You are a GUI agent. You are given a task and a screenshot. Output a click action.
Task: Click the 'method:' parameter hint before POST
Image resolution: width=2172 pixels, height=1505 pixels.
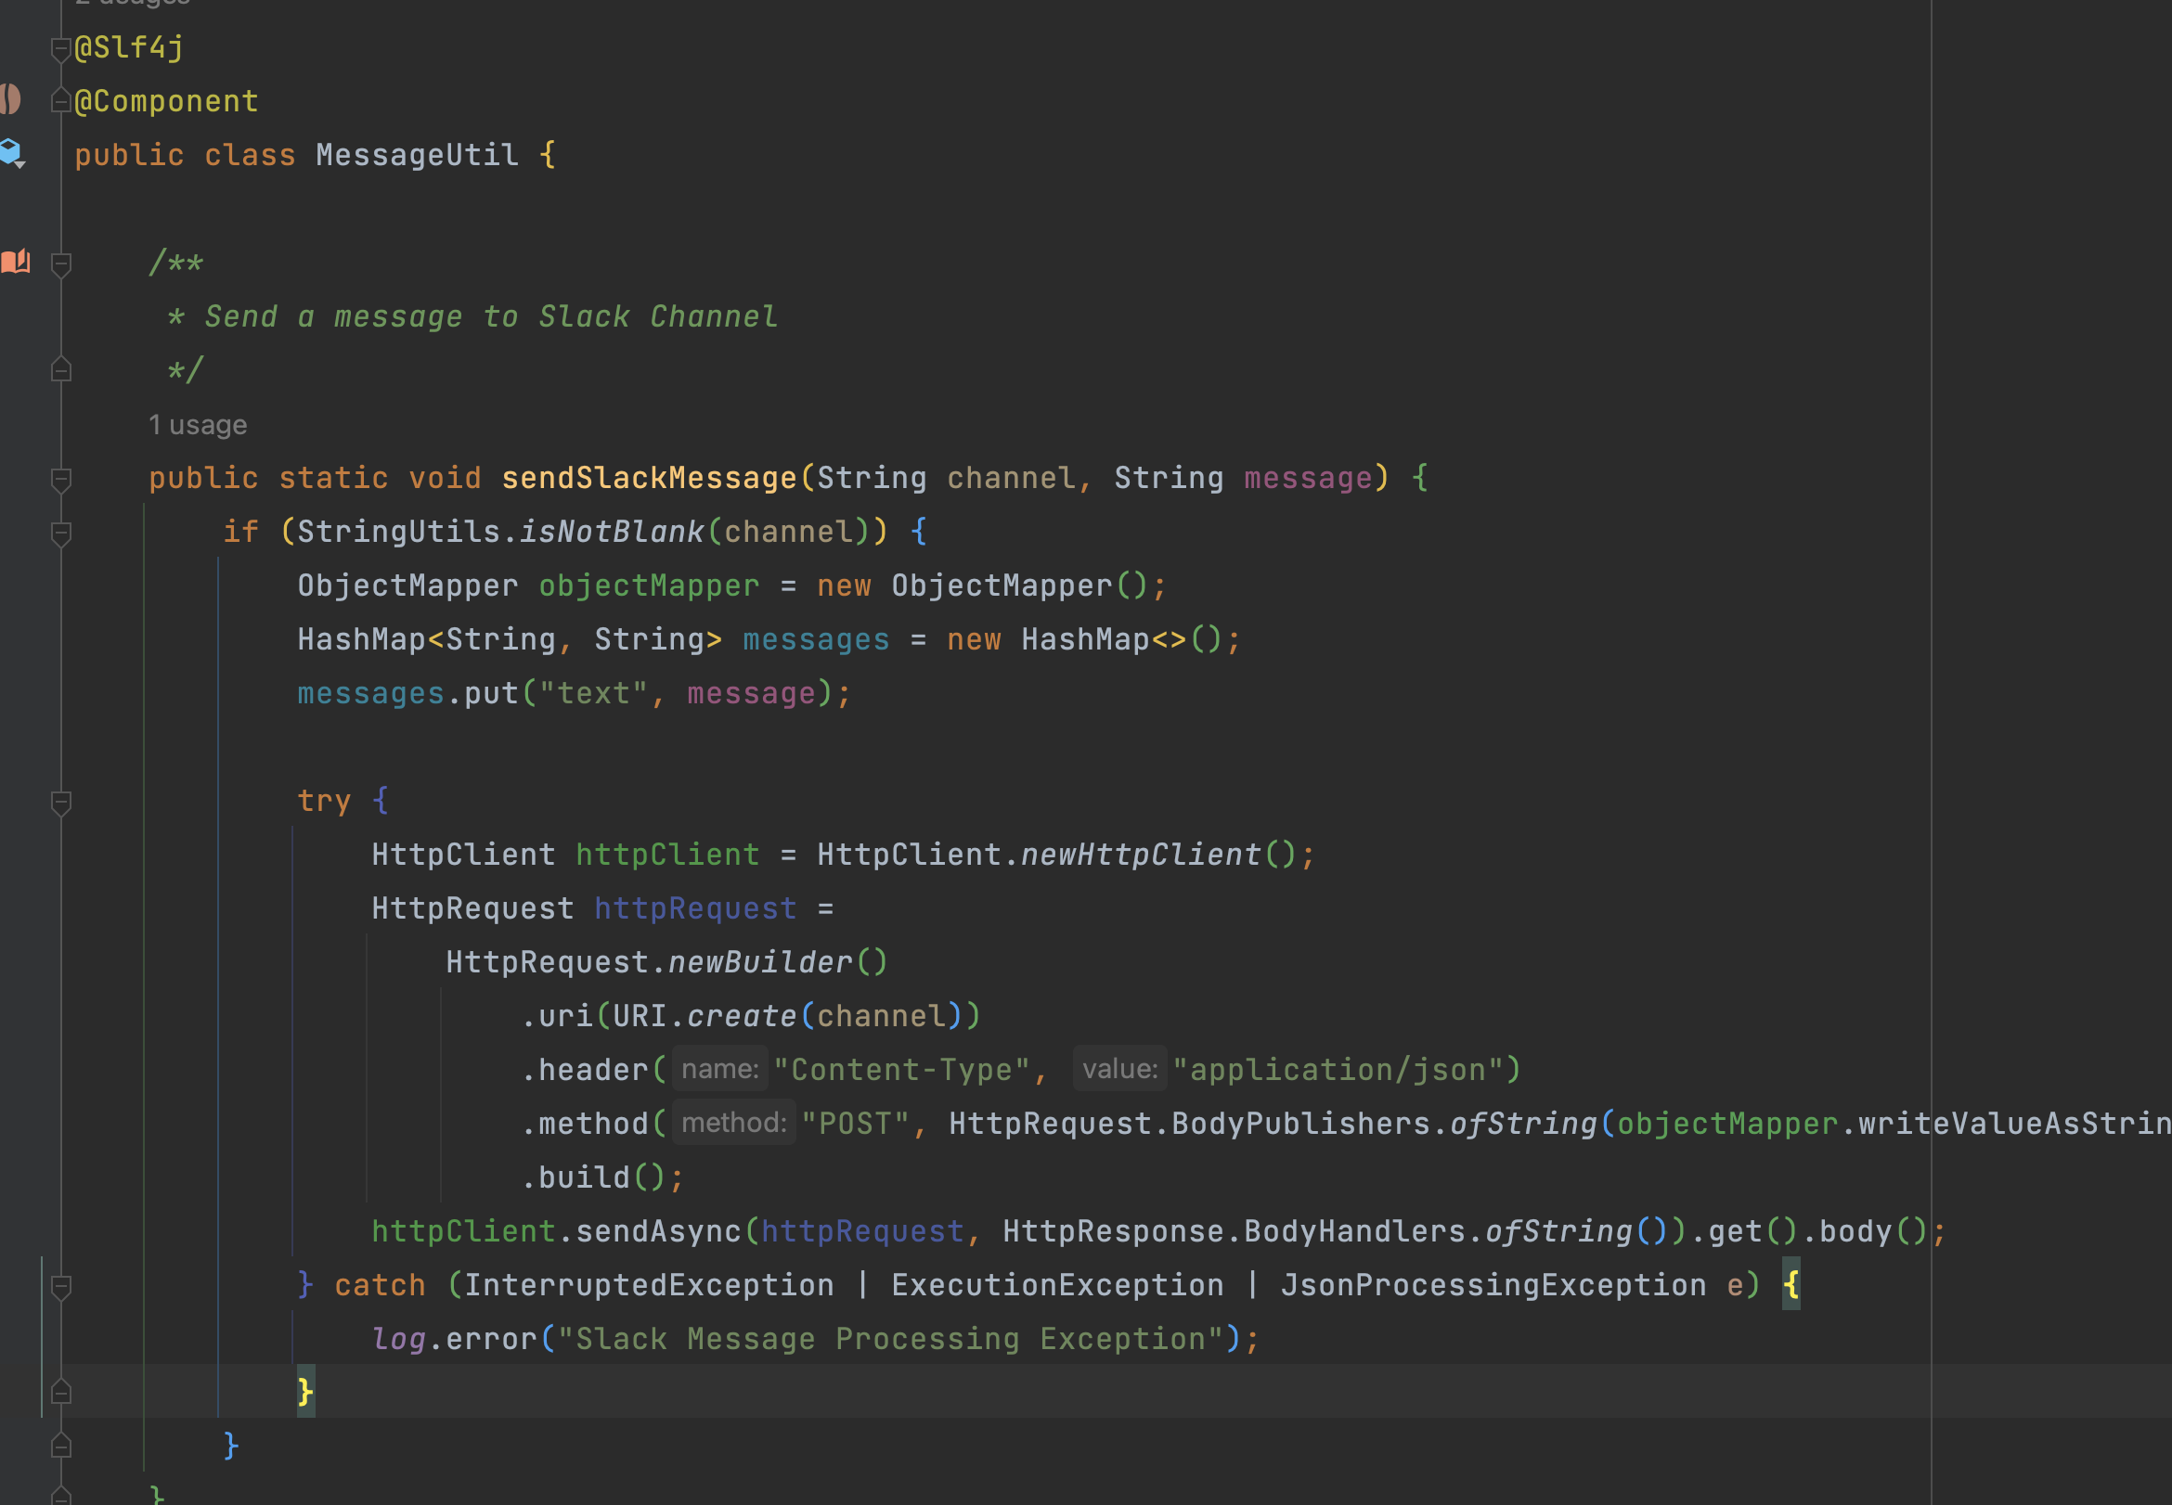(733, 1123)
